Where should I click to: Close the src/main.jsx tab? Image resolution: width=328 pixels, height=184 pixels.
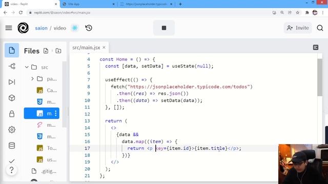pyautogui.click(x=104, y=48)
